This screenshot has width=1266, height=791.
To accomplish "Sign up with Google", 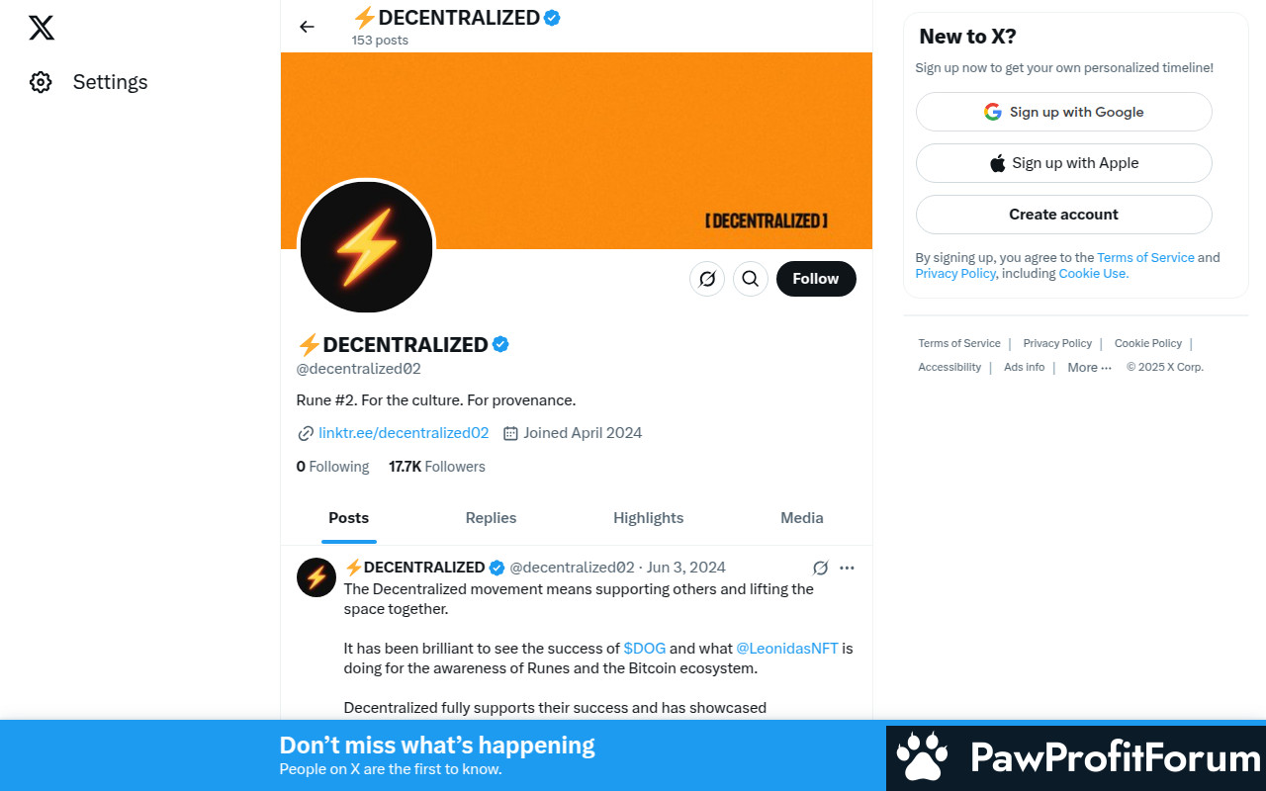I will (1063, 112).
